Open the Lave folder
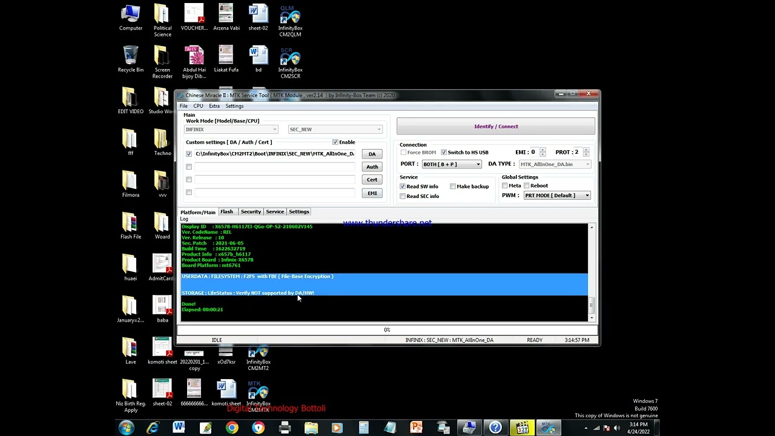 click(130, 351)
